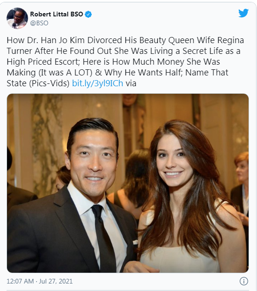The image size is (257, 291).
Task: Click the '(It was A LOT)' phrase
Action: click(x=65, y=73)
